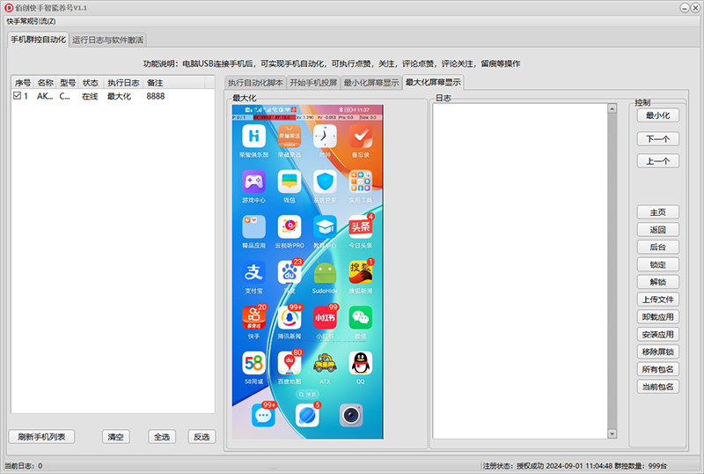This screenshot has width=704, height=474.
Task: Launch the 备忘录 notes app
Action: click(x=361, y=137)
